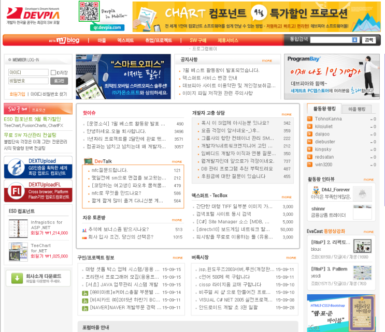The width and height of the screenshot is (385, 332).
Task: Open the CHART 컴포넌트 특가할인 banner
Action: click(x=256, y=17)
